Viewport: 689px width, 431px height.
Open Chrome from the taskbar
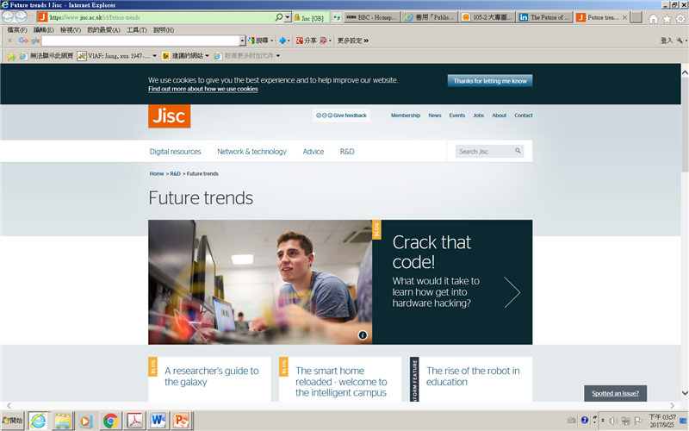(x=110, y=421)
